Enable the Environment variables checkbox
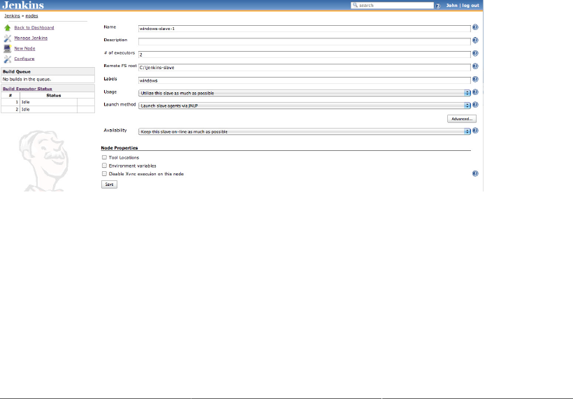 click(104, 166)
